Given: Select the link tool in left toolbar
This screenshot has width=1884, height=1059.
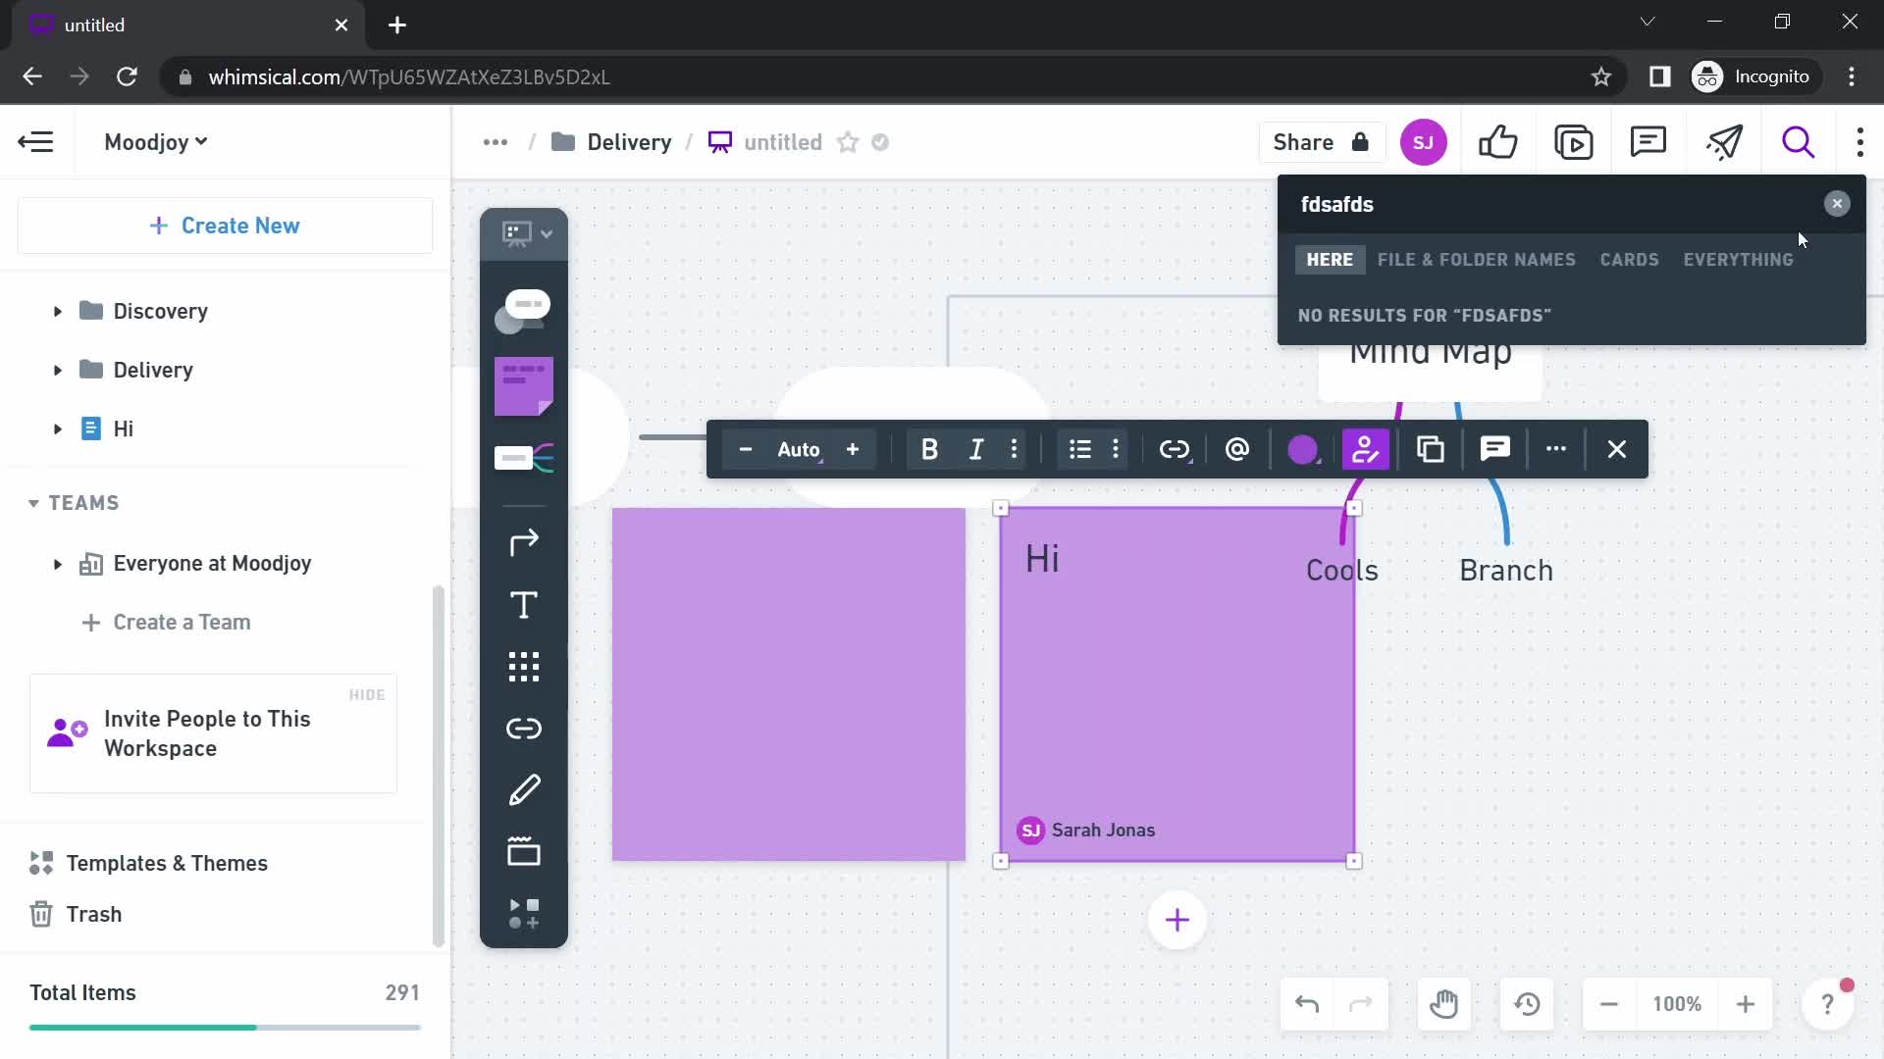Looking at the screenshot, I should (x=524, y=729).
